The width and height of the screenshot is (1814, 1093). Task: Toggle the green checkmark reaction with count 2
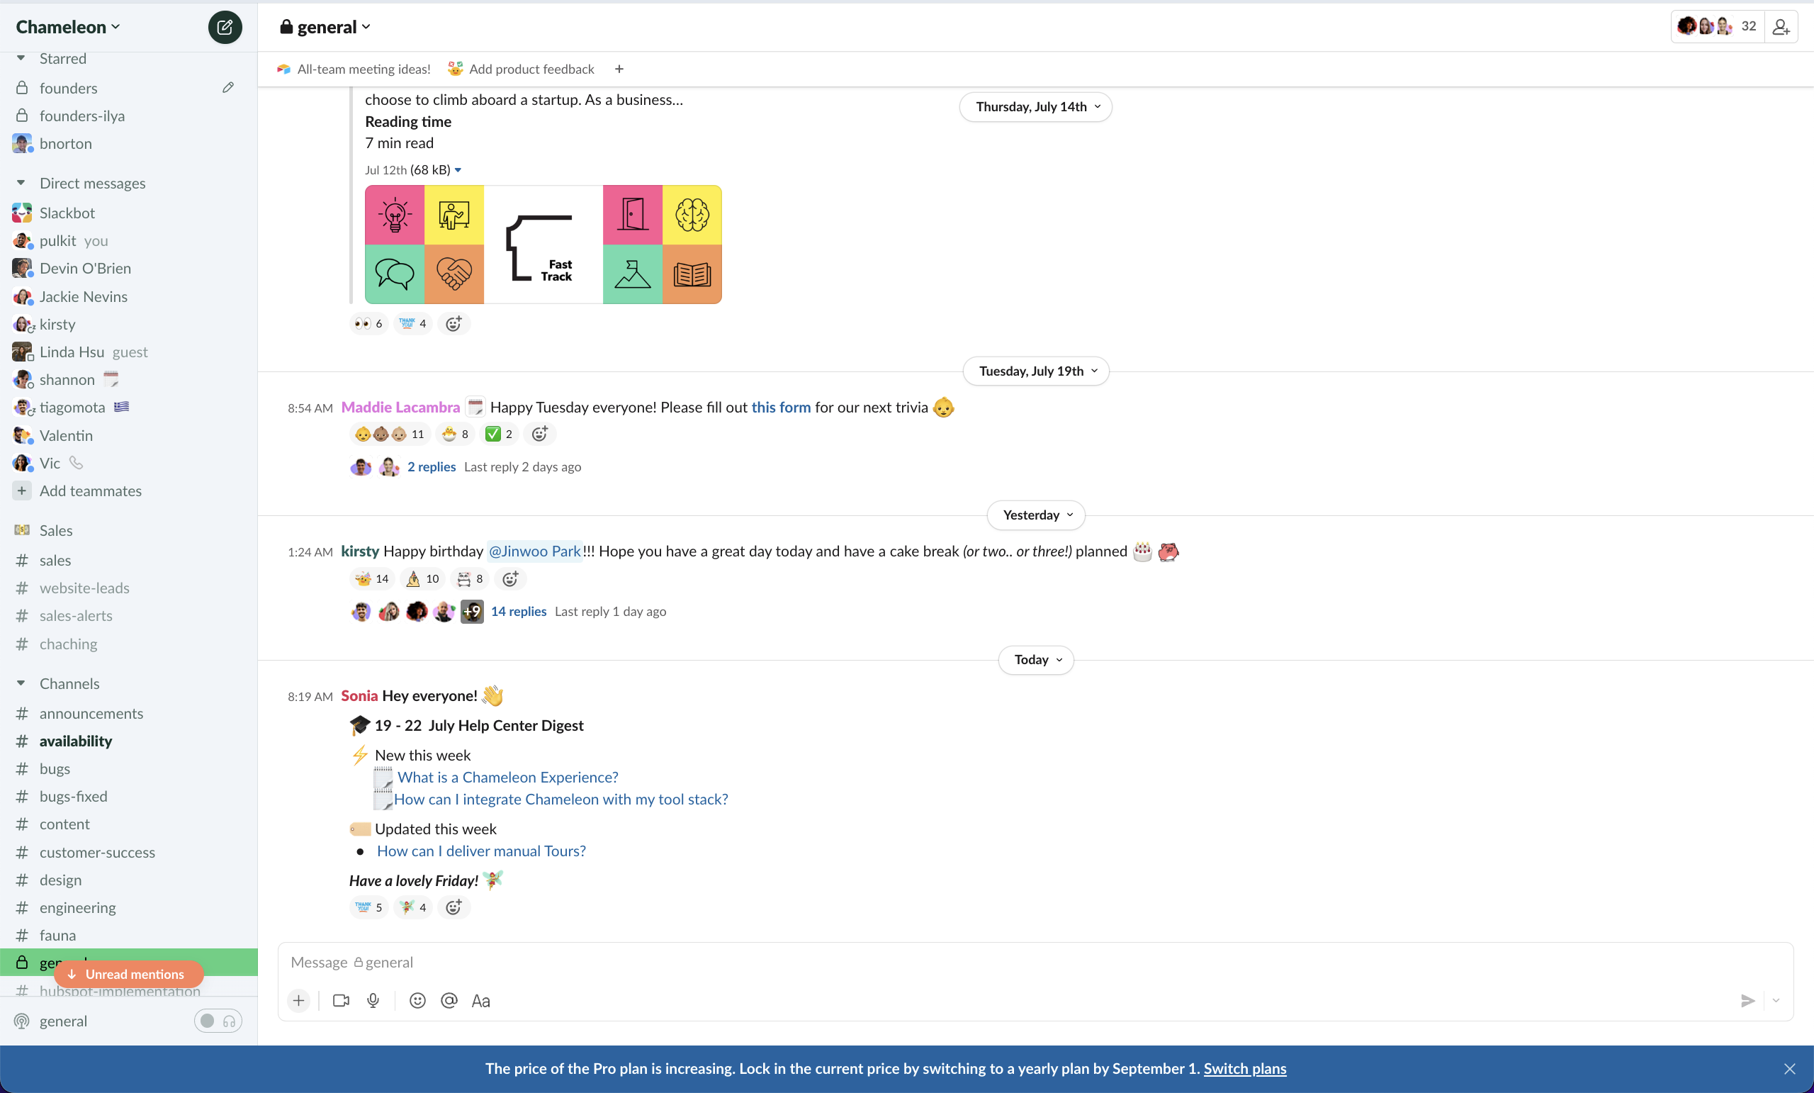coord(499,434)
